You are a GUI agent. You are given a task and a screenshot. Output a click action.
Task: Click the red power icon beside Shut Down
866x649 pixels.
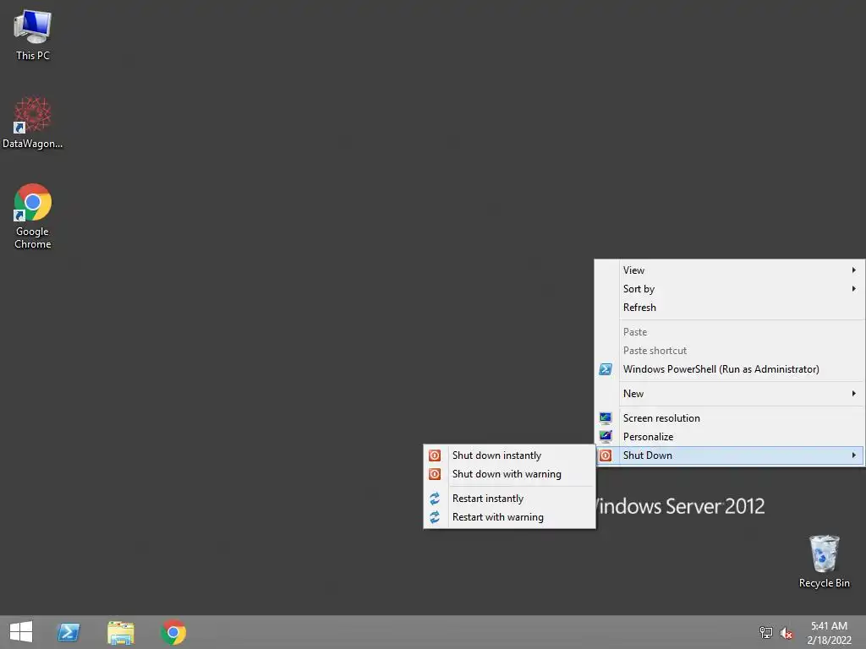pyautogui.click(x=606, y=455)
